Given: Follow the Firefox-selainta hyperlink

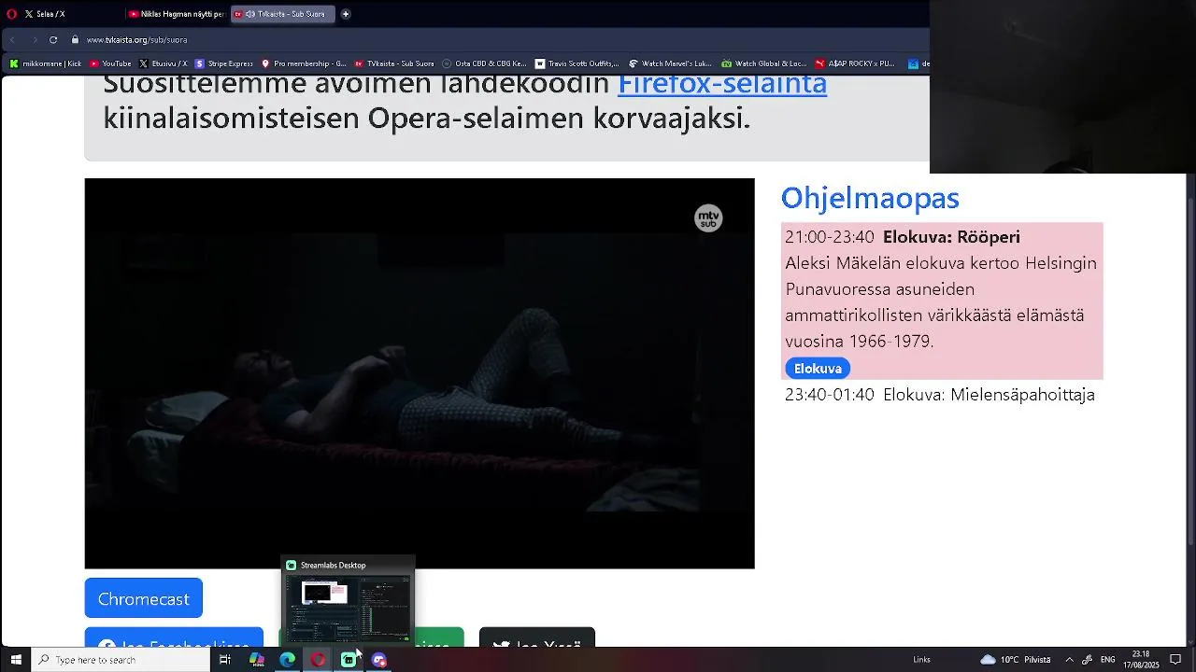Looking at the screenshot, I should (x=722, y=84).
